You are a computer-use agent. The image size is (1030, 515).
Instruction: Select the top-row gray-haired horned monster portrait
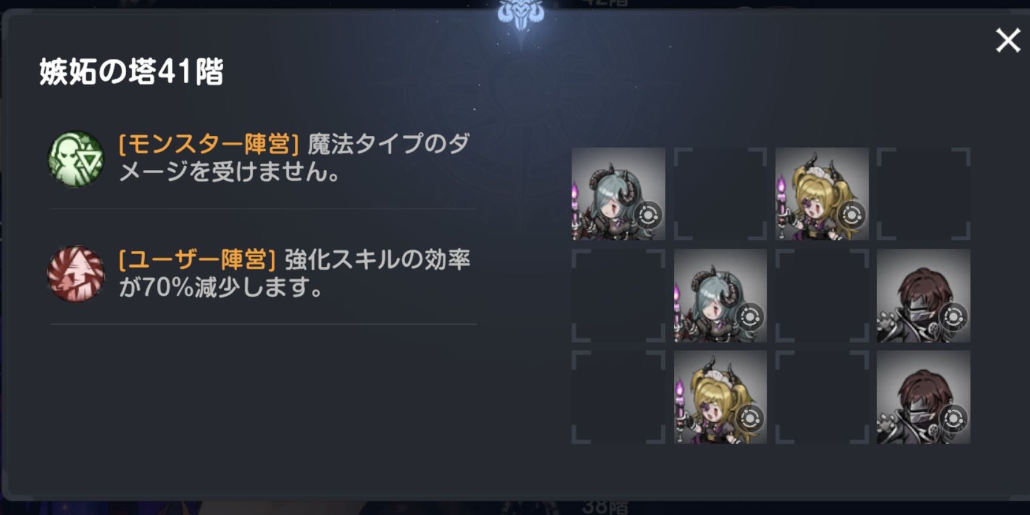[x=618, y=194]
